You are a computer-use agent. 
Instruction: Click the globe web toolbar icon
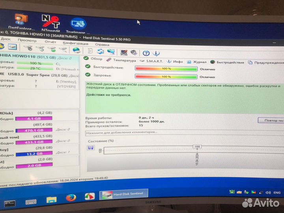click(76, 50)
